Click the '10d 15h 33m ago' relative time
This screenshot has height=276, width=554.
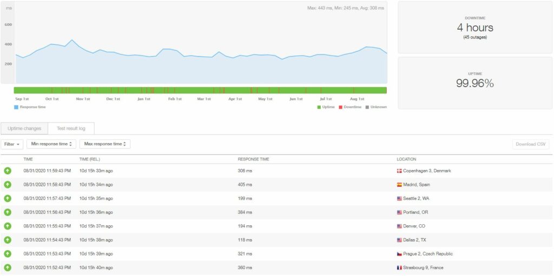pos(96,171)
